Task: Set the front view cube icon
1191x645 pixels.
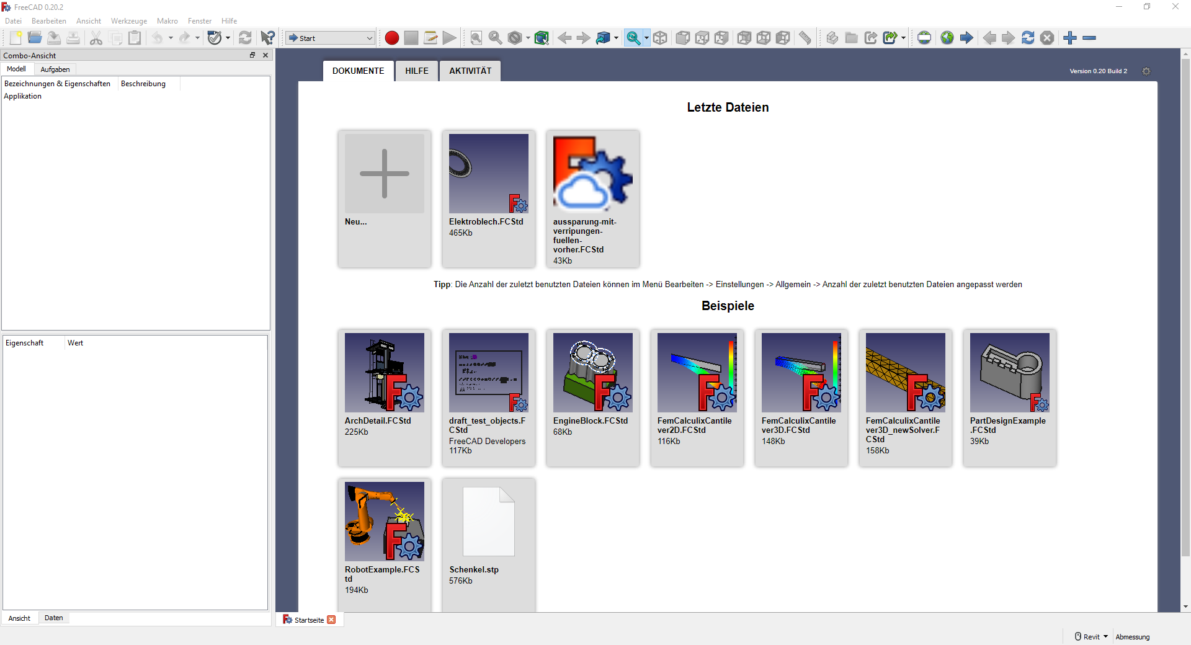Action: (x=682, y=38)
